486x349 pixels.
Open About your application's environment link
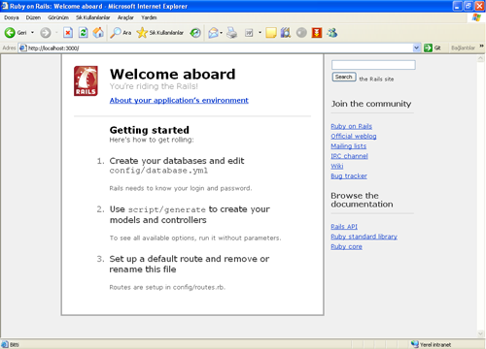[x=179, y=100]
